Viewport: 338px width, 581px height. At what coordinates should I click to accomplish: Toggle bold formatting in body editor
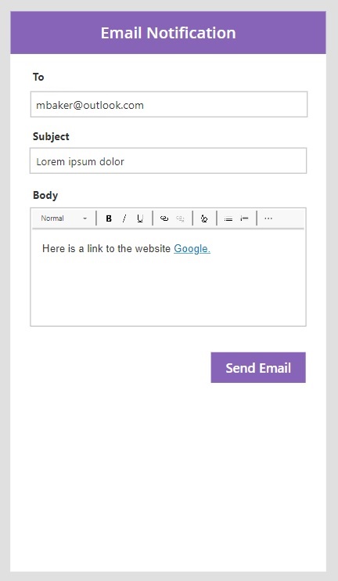click(x=109, y=218)
